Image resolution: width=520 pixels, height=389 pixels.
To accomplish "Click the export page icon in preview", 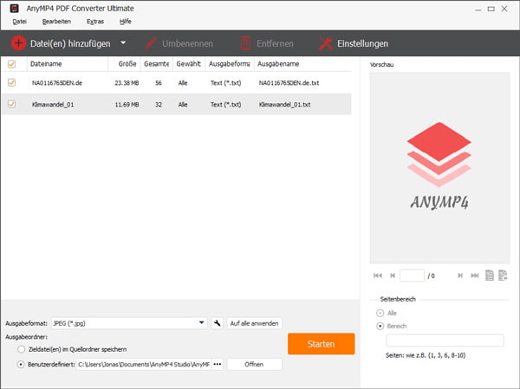I will [503, 276].
